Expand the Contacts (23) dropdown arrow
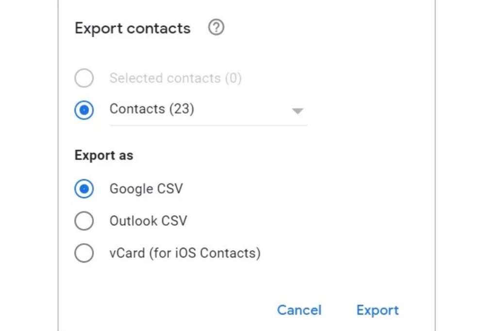Screen dimensions: 497x331 pos(298,111)
